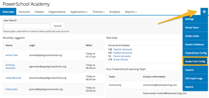The image size is (209, 98).
Task: View the Active Classes link
Action: pos(121,60)
